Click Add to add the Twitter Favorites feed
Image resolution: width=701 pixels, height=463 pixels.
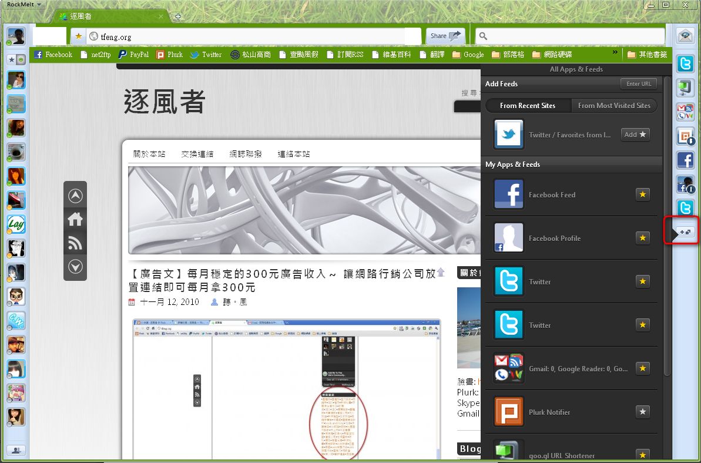pyautogui.click(x=635, y=135)
